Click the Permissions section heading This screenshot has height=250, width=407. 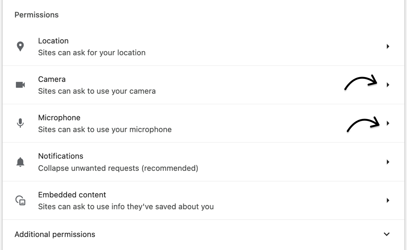click(x=37, y=15)
